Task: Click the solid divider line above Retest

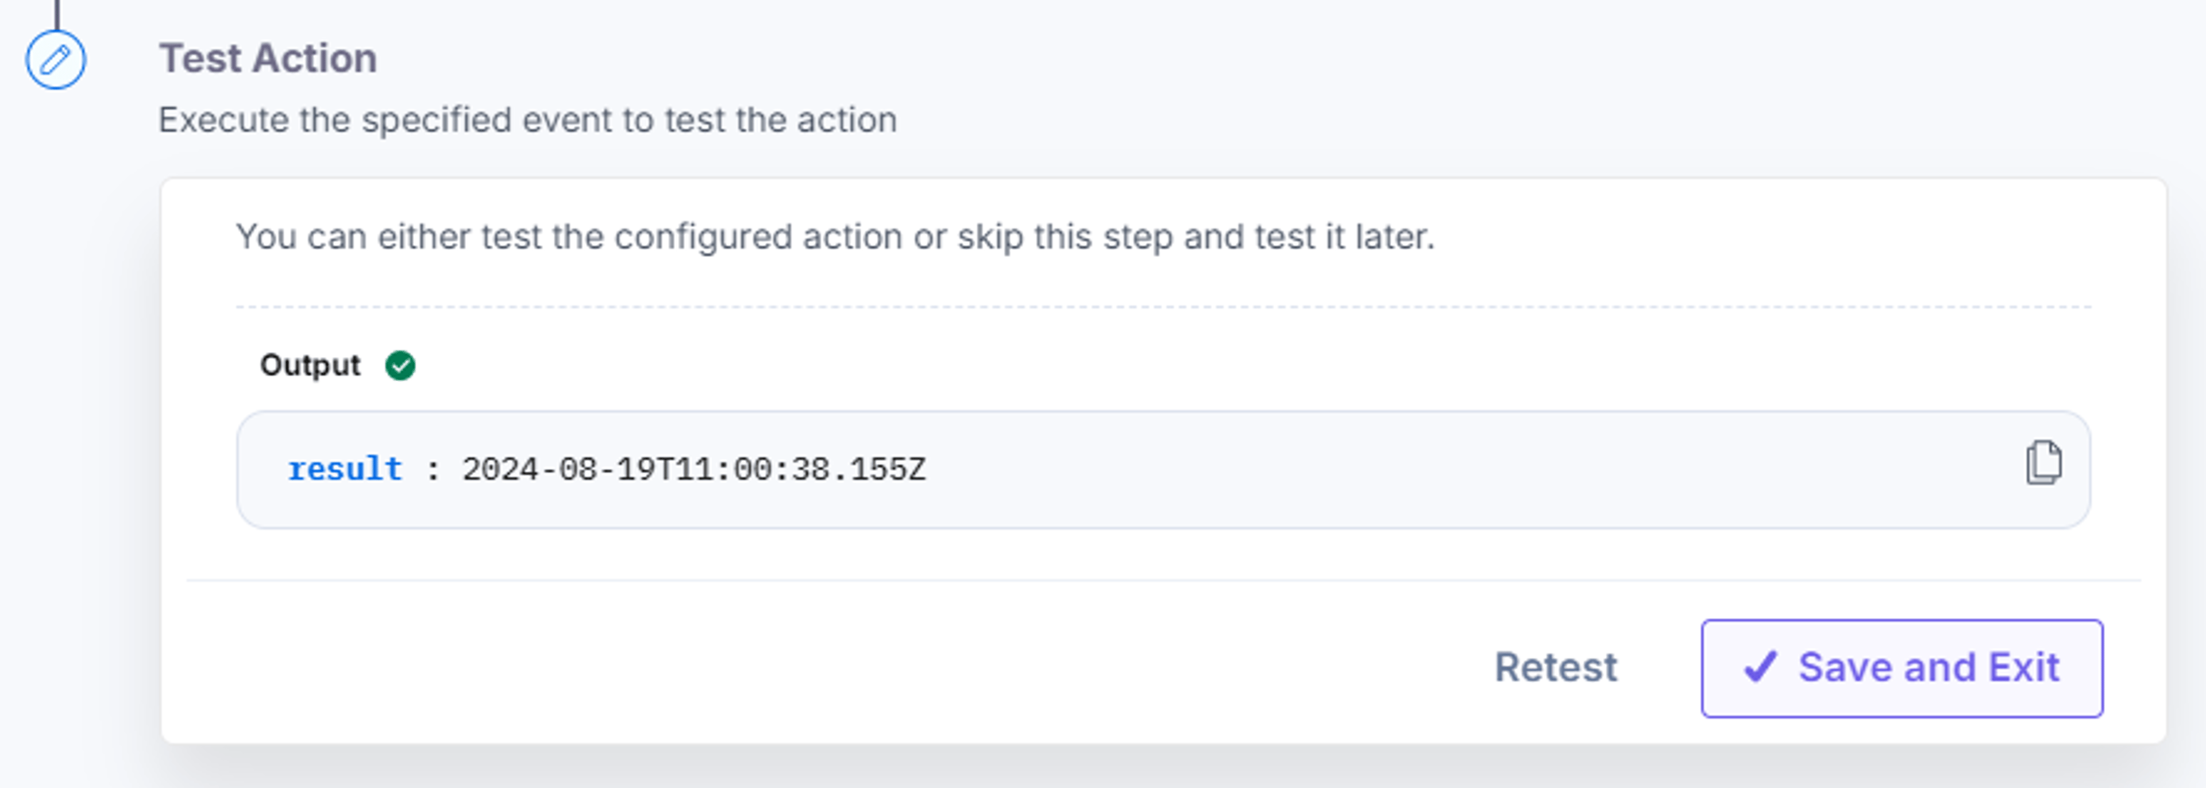Action: 1163,581
